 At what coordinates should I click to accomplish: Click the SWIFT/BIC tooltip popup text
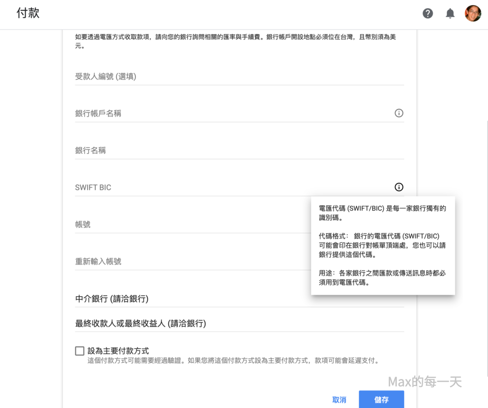(383, 245)
